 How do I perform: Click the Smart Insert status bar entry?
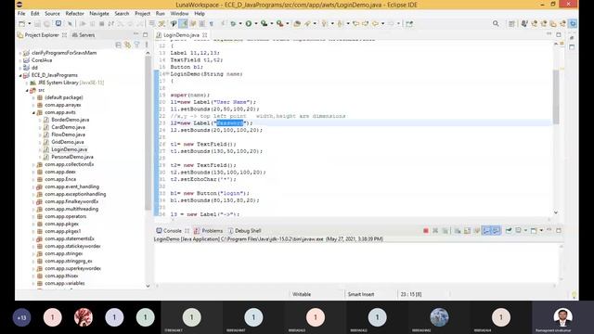point(361,294)
